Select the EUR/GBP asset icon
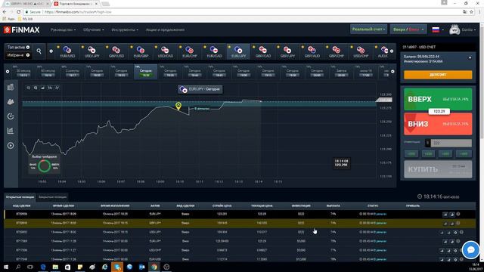This screenshot has width=484, height=272. [x=141, y=50]
